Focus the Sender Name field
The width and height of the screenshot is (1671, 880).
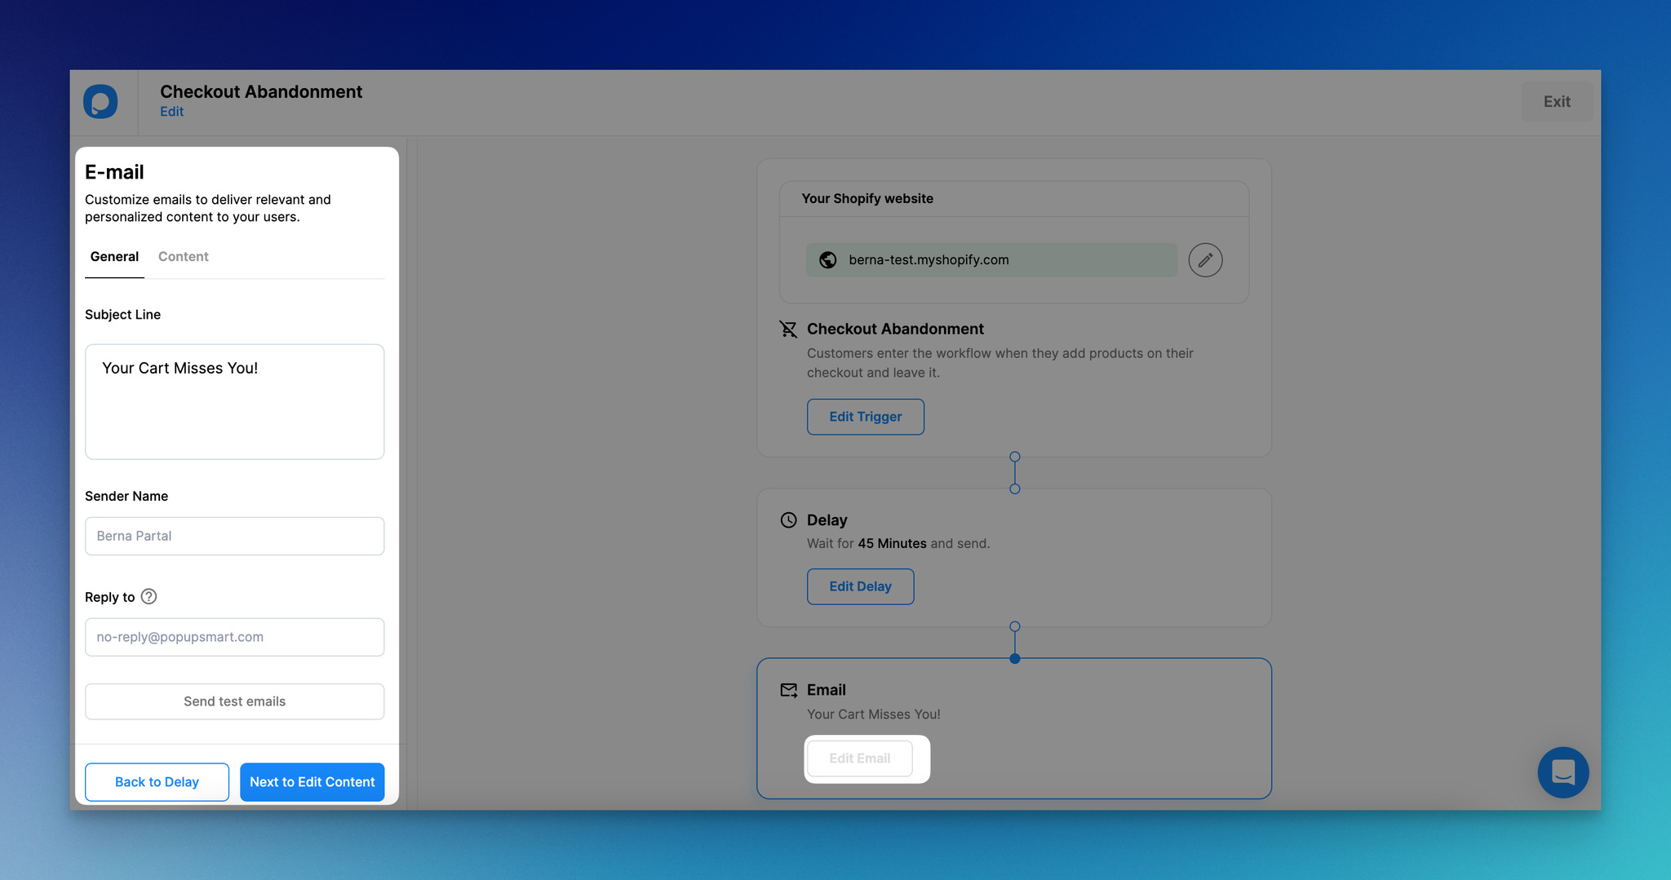pos(234,536)
